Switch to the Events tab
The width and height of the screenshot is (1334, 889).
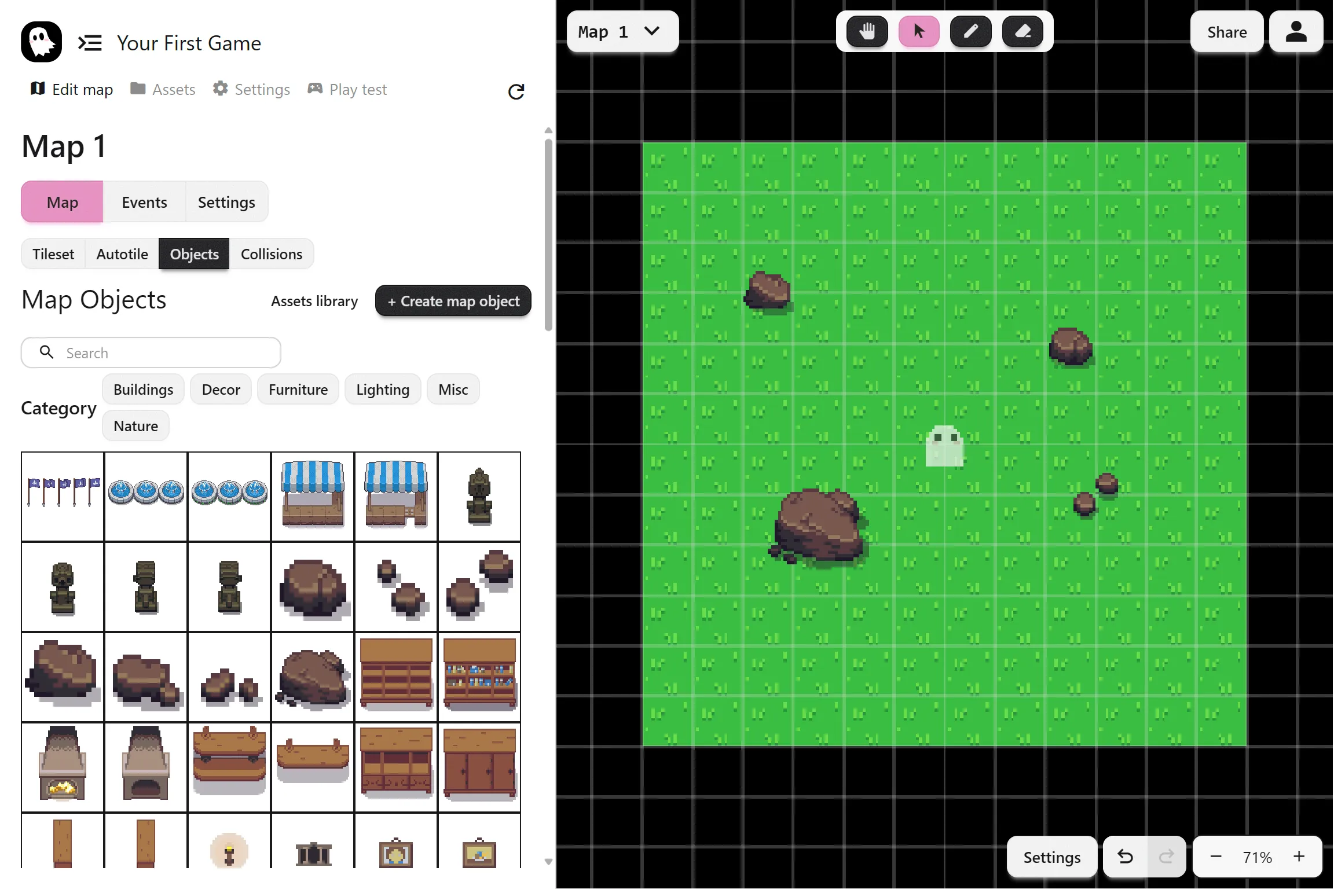pyautogui.click(x=144, y=202)
